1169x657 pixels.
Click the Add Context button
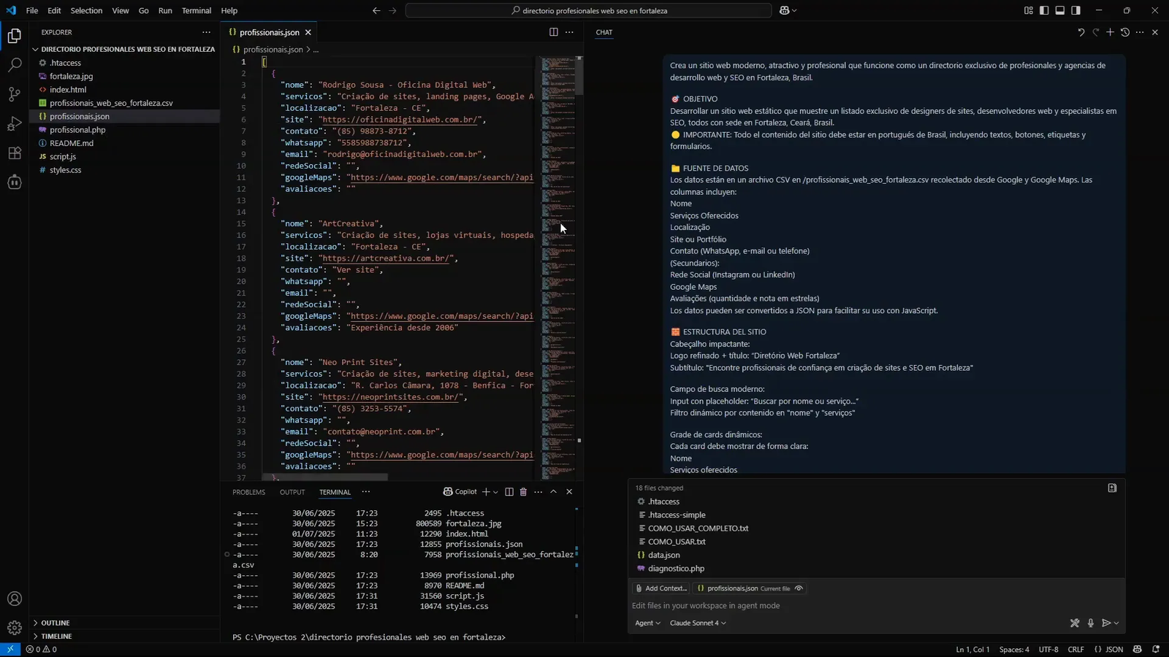(x=660, y=588)
